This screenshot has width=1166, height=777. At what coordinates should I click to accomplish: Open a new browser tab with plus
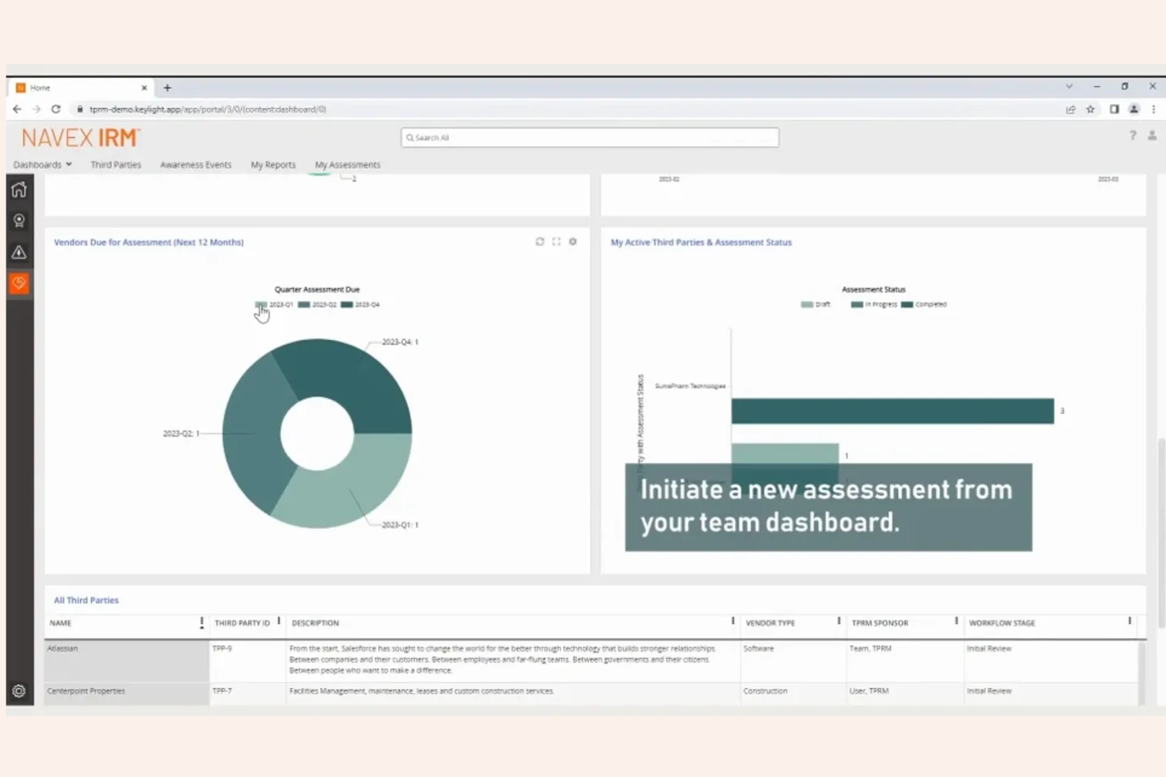coord(167,87)
